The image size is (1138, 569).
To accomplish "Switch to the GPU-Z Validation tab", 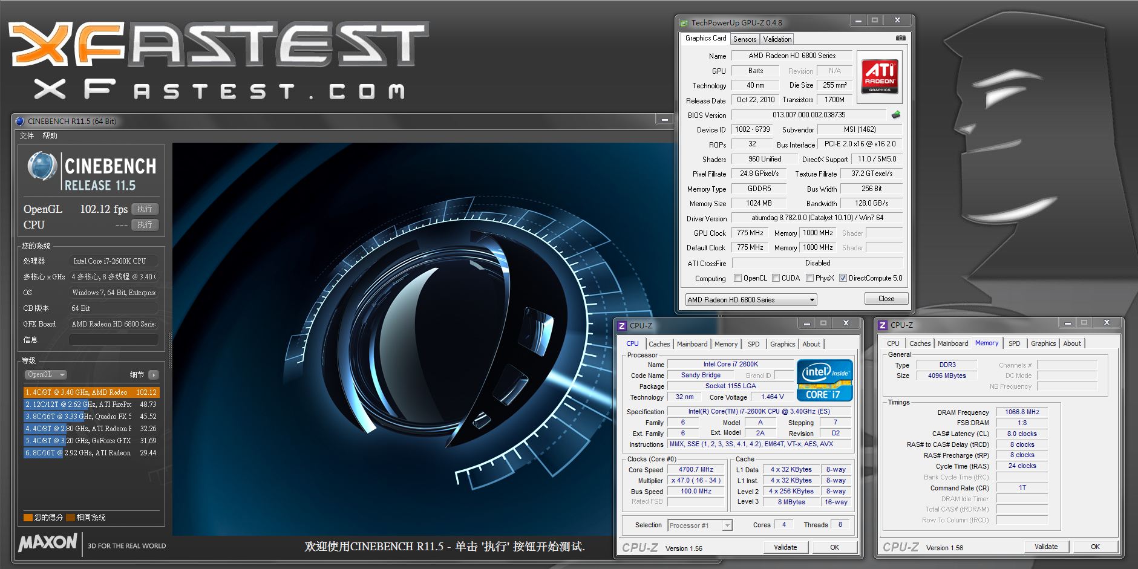I will pyautogui.click(x=777, y=39).
